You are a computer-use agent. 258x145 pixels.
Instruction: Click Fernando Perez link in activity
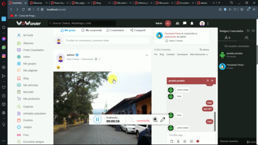click(x=173, y=33)
